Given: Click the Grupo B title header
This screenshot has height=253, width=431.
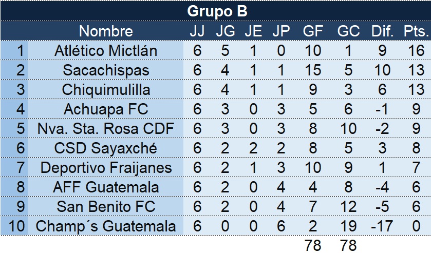Looking at the screenshot, I should click(217, 11).
